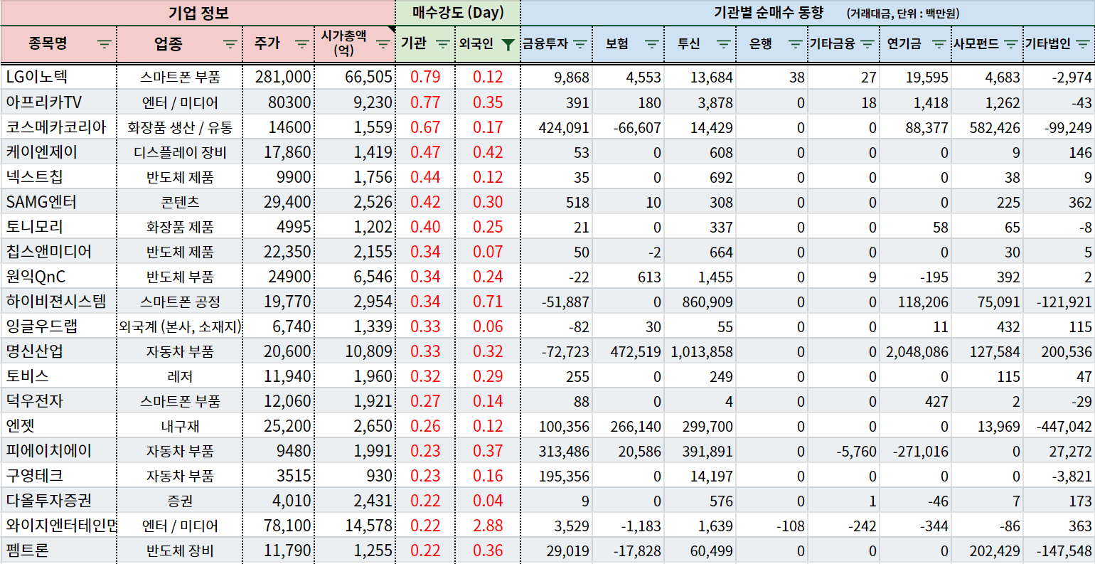This screenshot has width=1095, height=564.
Task: Click the 내구재 industry cell
Action: 180,426
